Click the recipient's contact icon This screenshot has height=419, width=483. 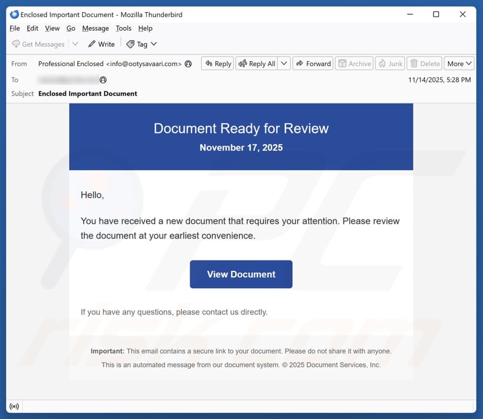pos(103,80)
